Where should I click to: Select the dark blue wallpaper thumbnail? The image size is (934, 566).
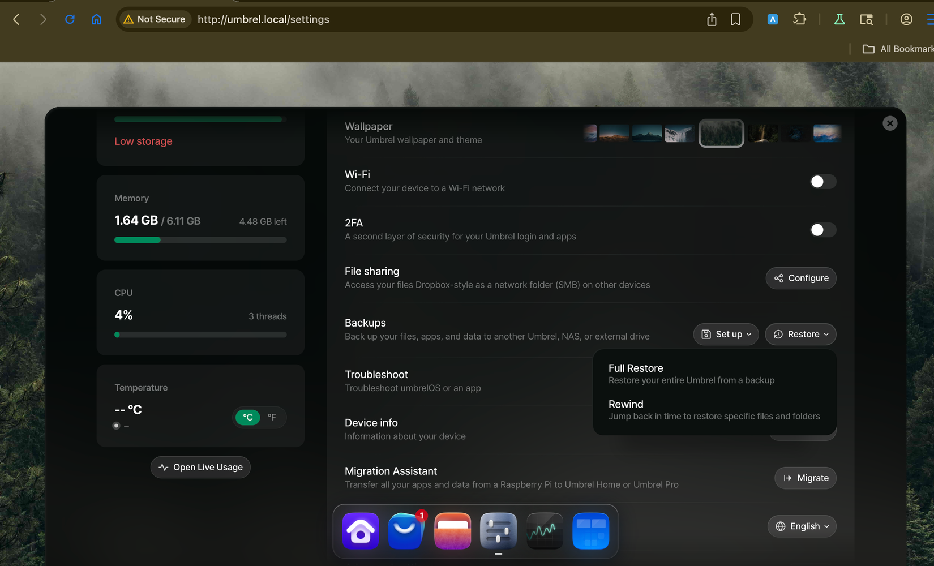[x=795, y=133]
